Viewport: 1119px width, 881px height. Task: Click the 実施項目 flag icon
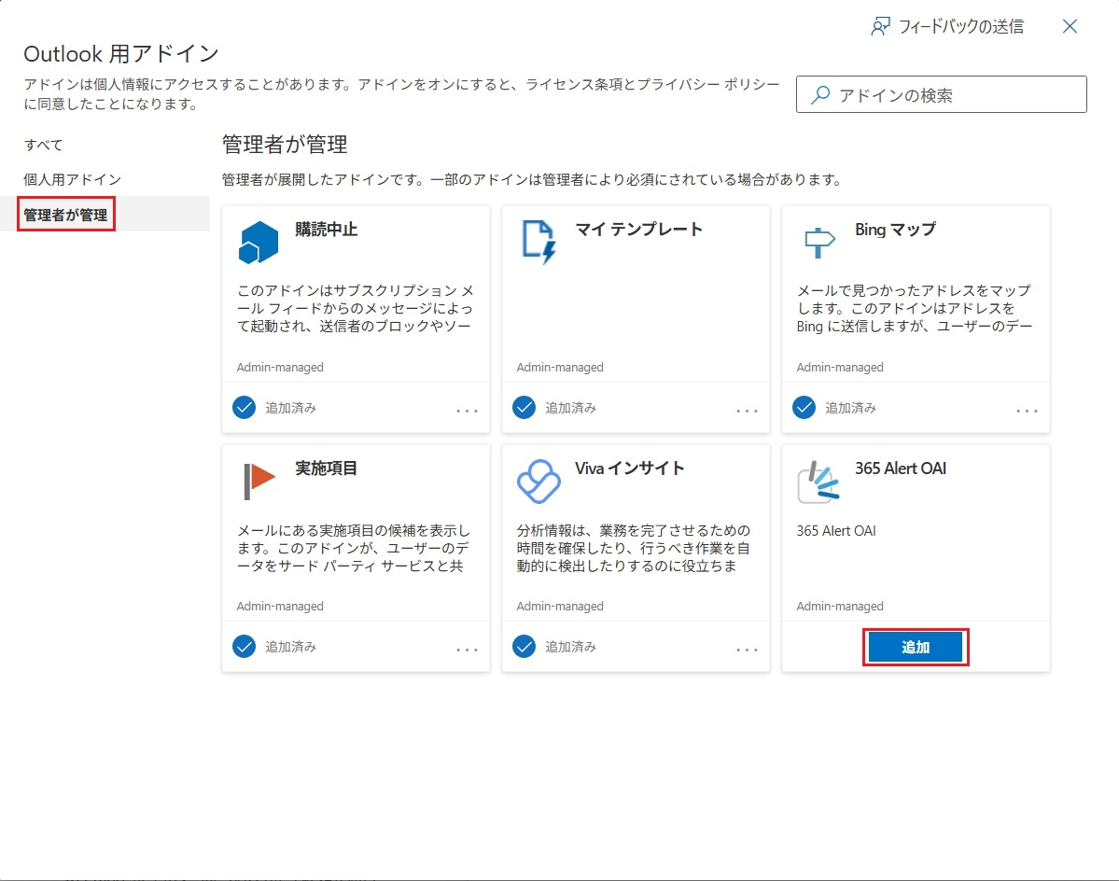coord(259,481)
